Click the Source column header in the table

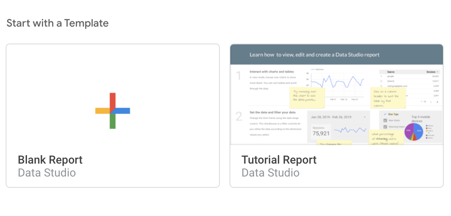(391, 72)
